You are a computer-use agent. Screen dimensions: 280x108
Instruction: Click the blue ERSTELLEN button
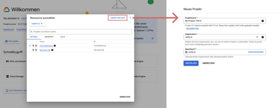(191, 63)
